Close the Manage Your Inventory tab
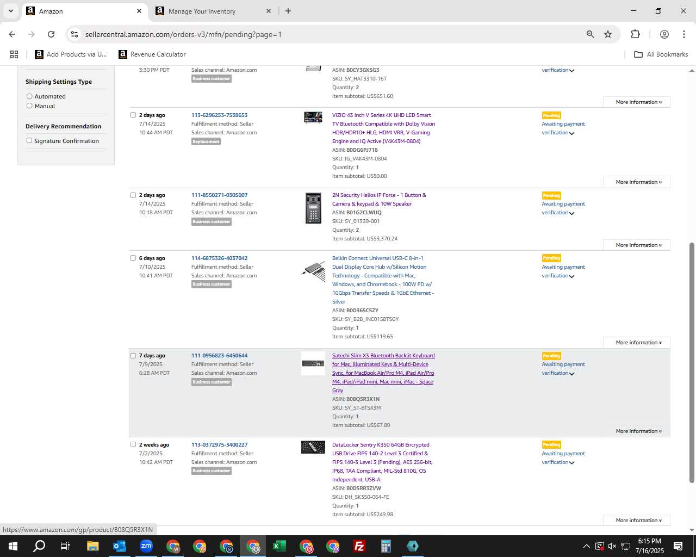The image size is (696, 557). coord(268,11)
